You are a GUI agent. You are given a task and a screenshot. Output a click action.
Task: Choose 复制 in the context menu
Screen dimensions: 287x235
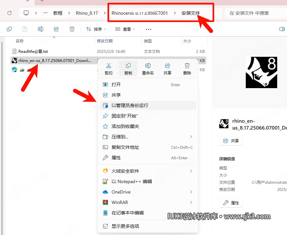tap(128, 69)
